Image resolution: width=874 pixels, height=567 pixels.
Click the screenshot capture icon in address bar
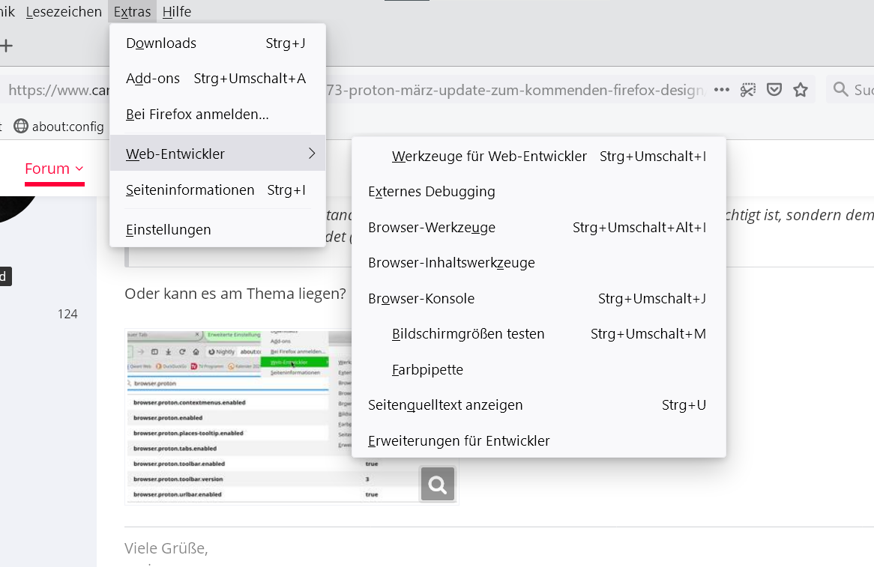coord(747,90)
